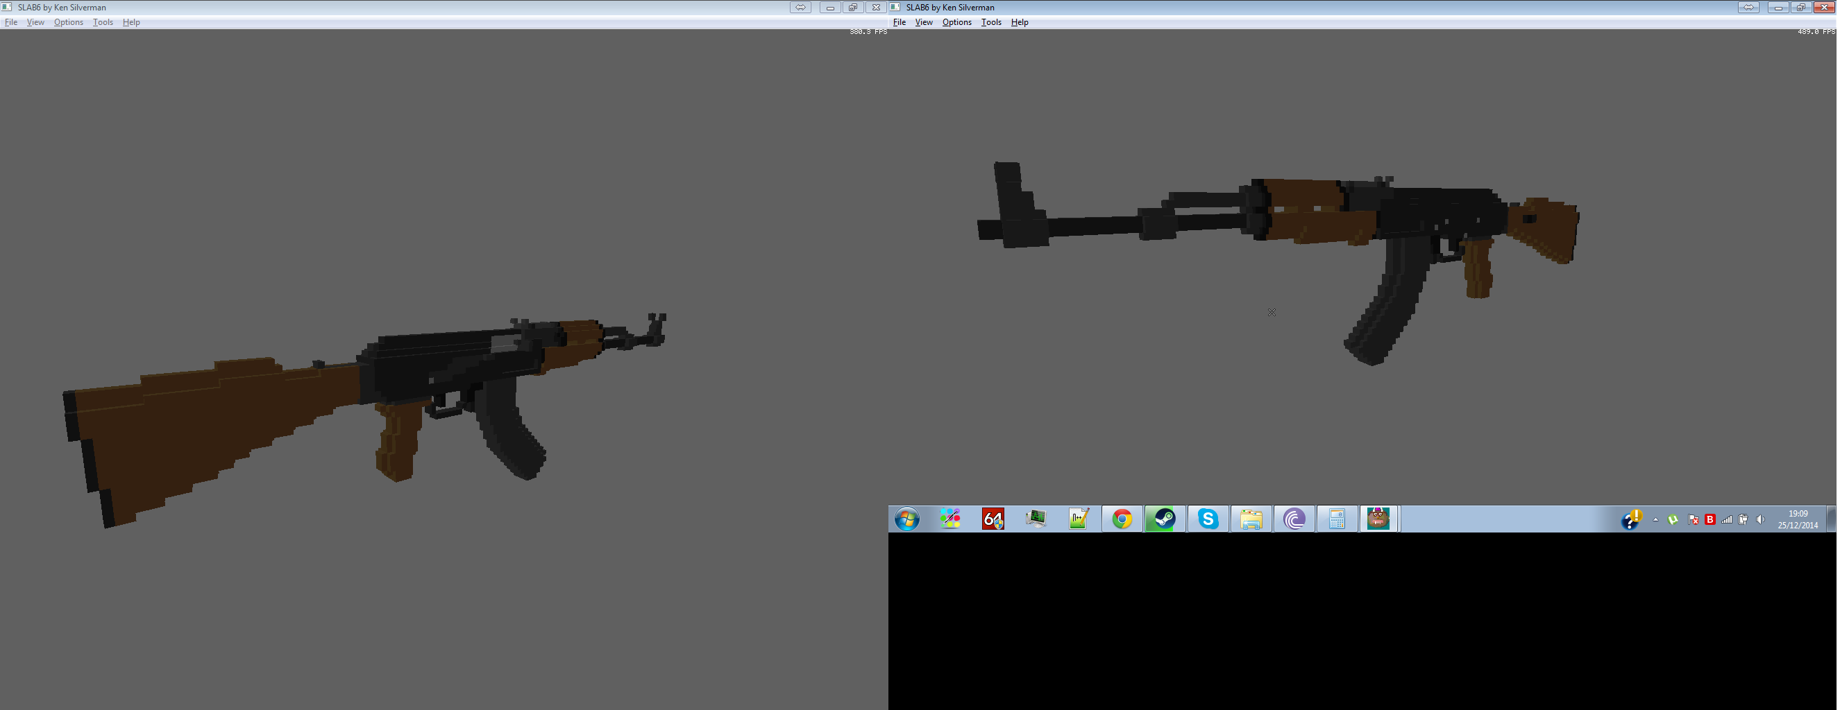Open Windows Explorer folder icon on taskbar
Screen dimensions: 1840x710
(x=1251, y=519)
